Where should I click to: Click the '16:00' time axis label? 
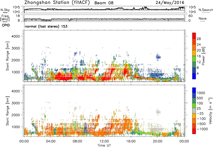point(131,141)
